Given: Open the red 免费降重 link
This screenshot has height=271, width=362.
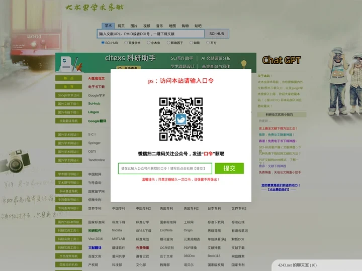Looking at the screenshot, I should (x=142, y=248).
